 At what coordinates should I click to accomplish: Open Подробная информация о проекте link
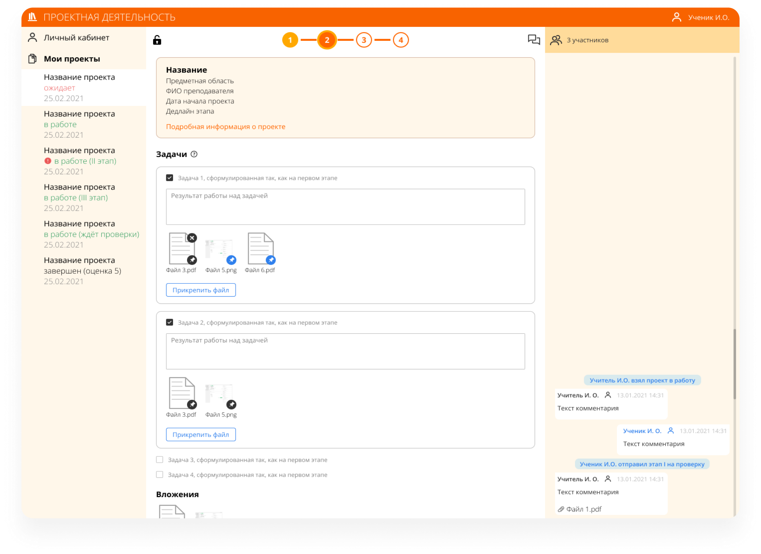225,127
